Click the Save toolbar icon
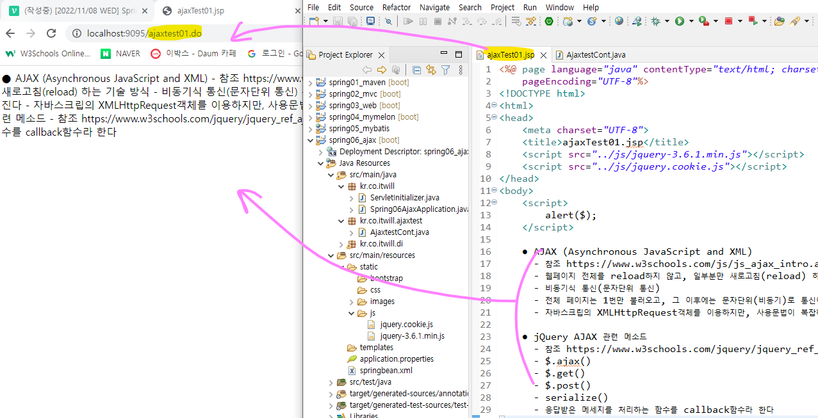This screenshot has height=418, width=818. [x=338, y=21]
